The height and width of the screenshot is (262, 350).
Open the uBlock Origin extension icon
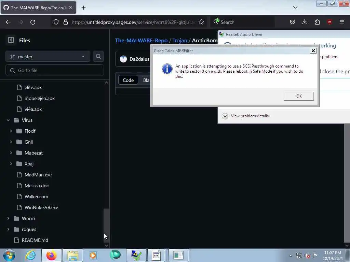coord(329,22)
